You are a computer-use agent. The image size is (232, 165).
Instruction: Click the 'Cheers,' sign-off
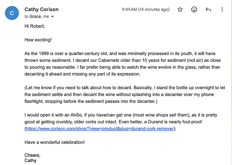tap(32, 155)
